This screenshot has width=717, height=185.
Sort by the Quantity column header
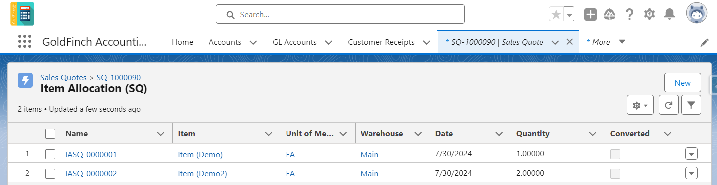tap(533, 134)
